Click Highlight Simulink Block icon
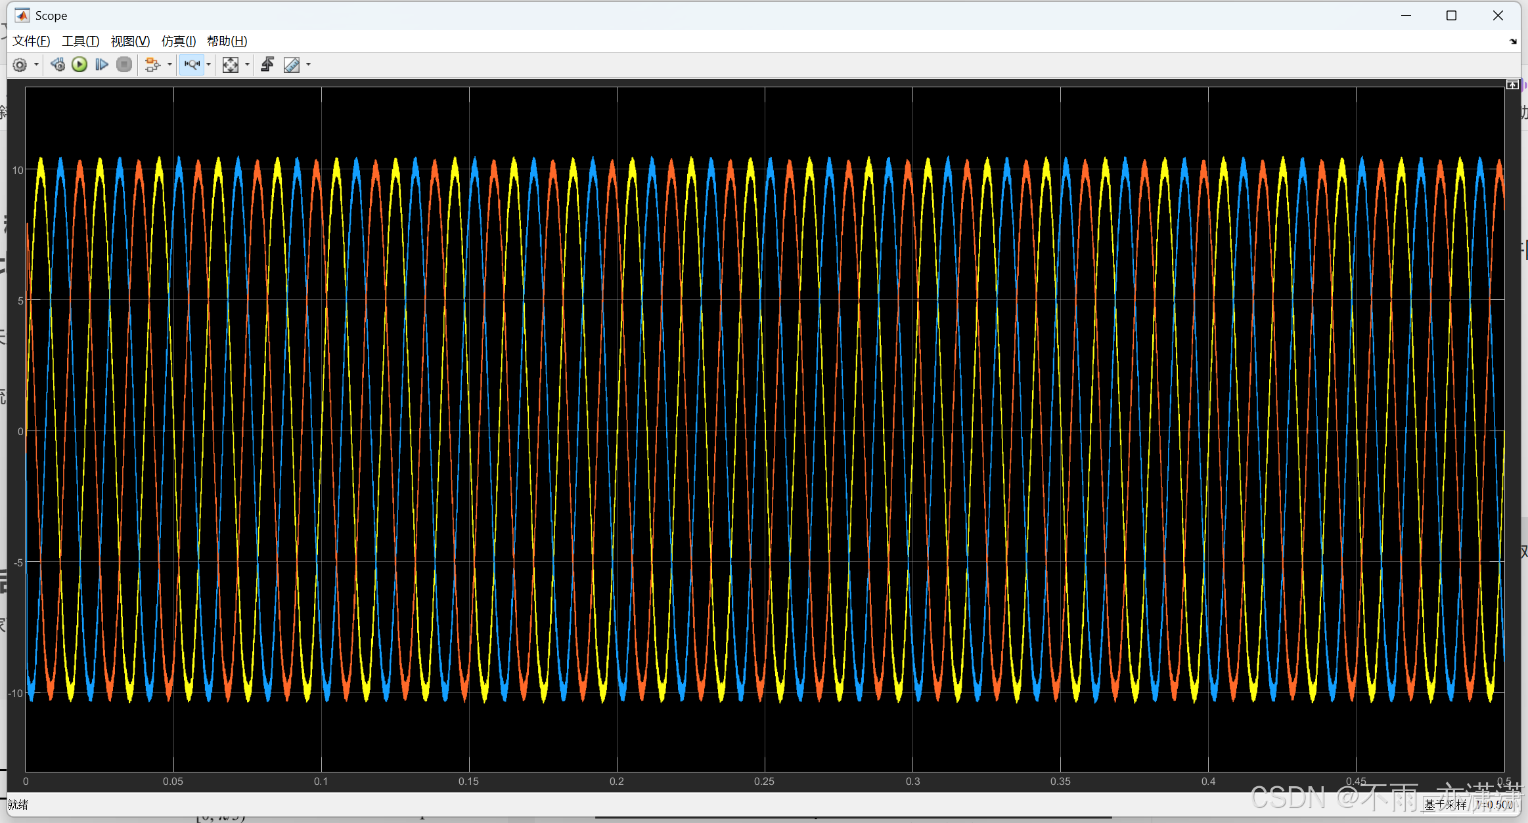 point(152,64)
